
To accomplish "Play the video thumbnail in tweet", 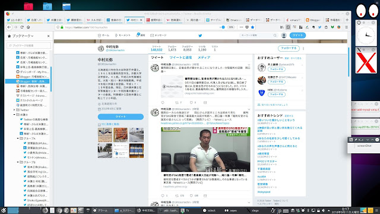I will [x=206, y=149].
